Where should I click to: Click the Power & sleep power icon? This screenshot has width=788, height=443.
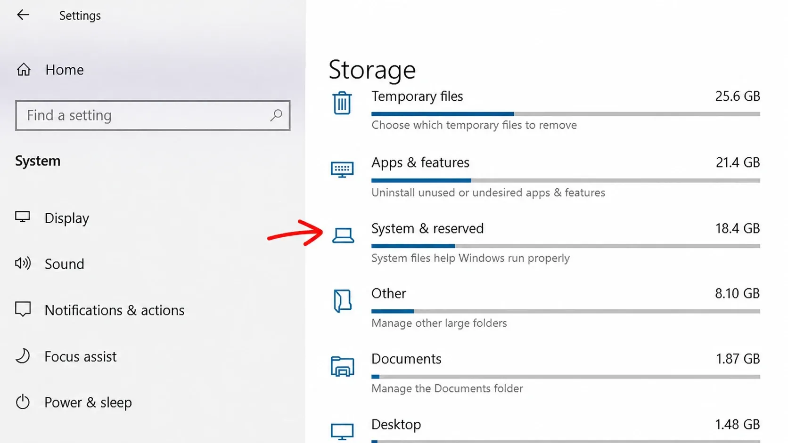(x=23, y=402)
